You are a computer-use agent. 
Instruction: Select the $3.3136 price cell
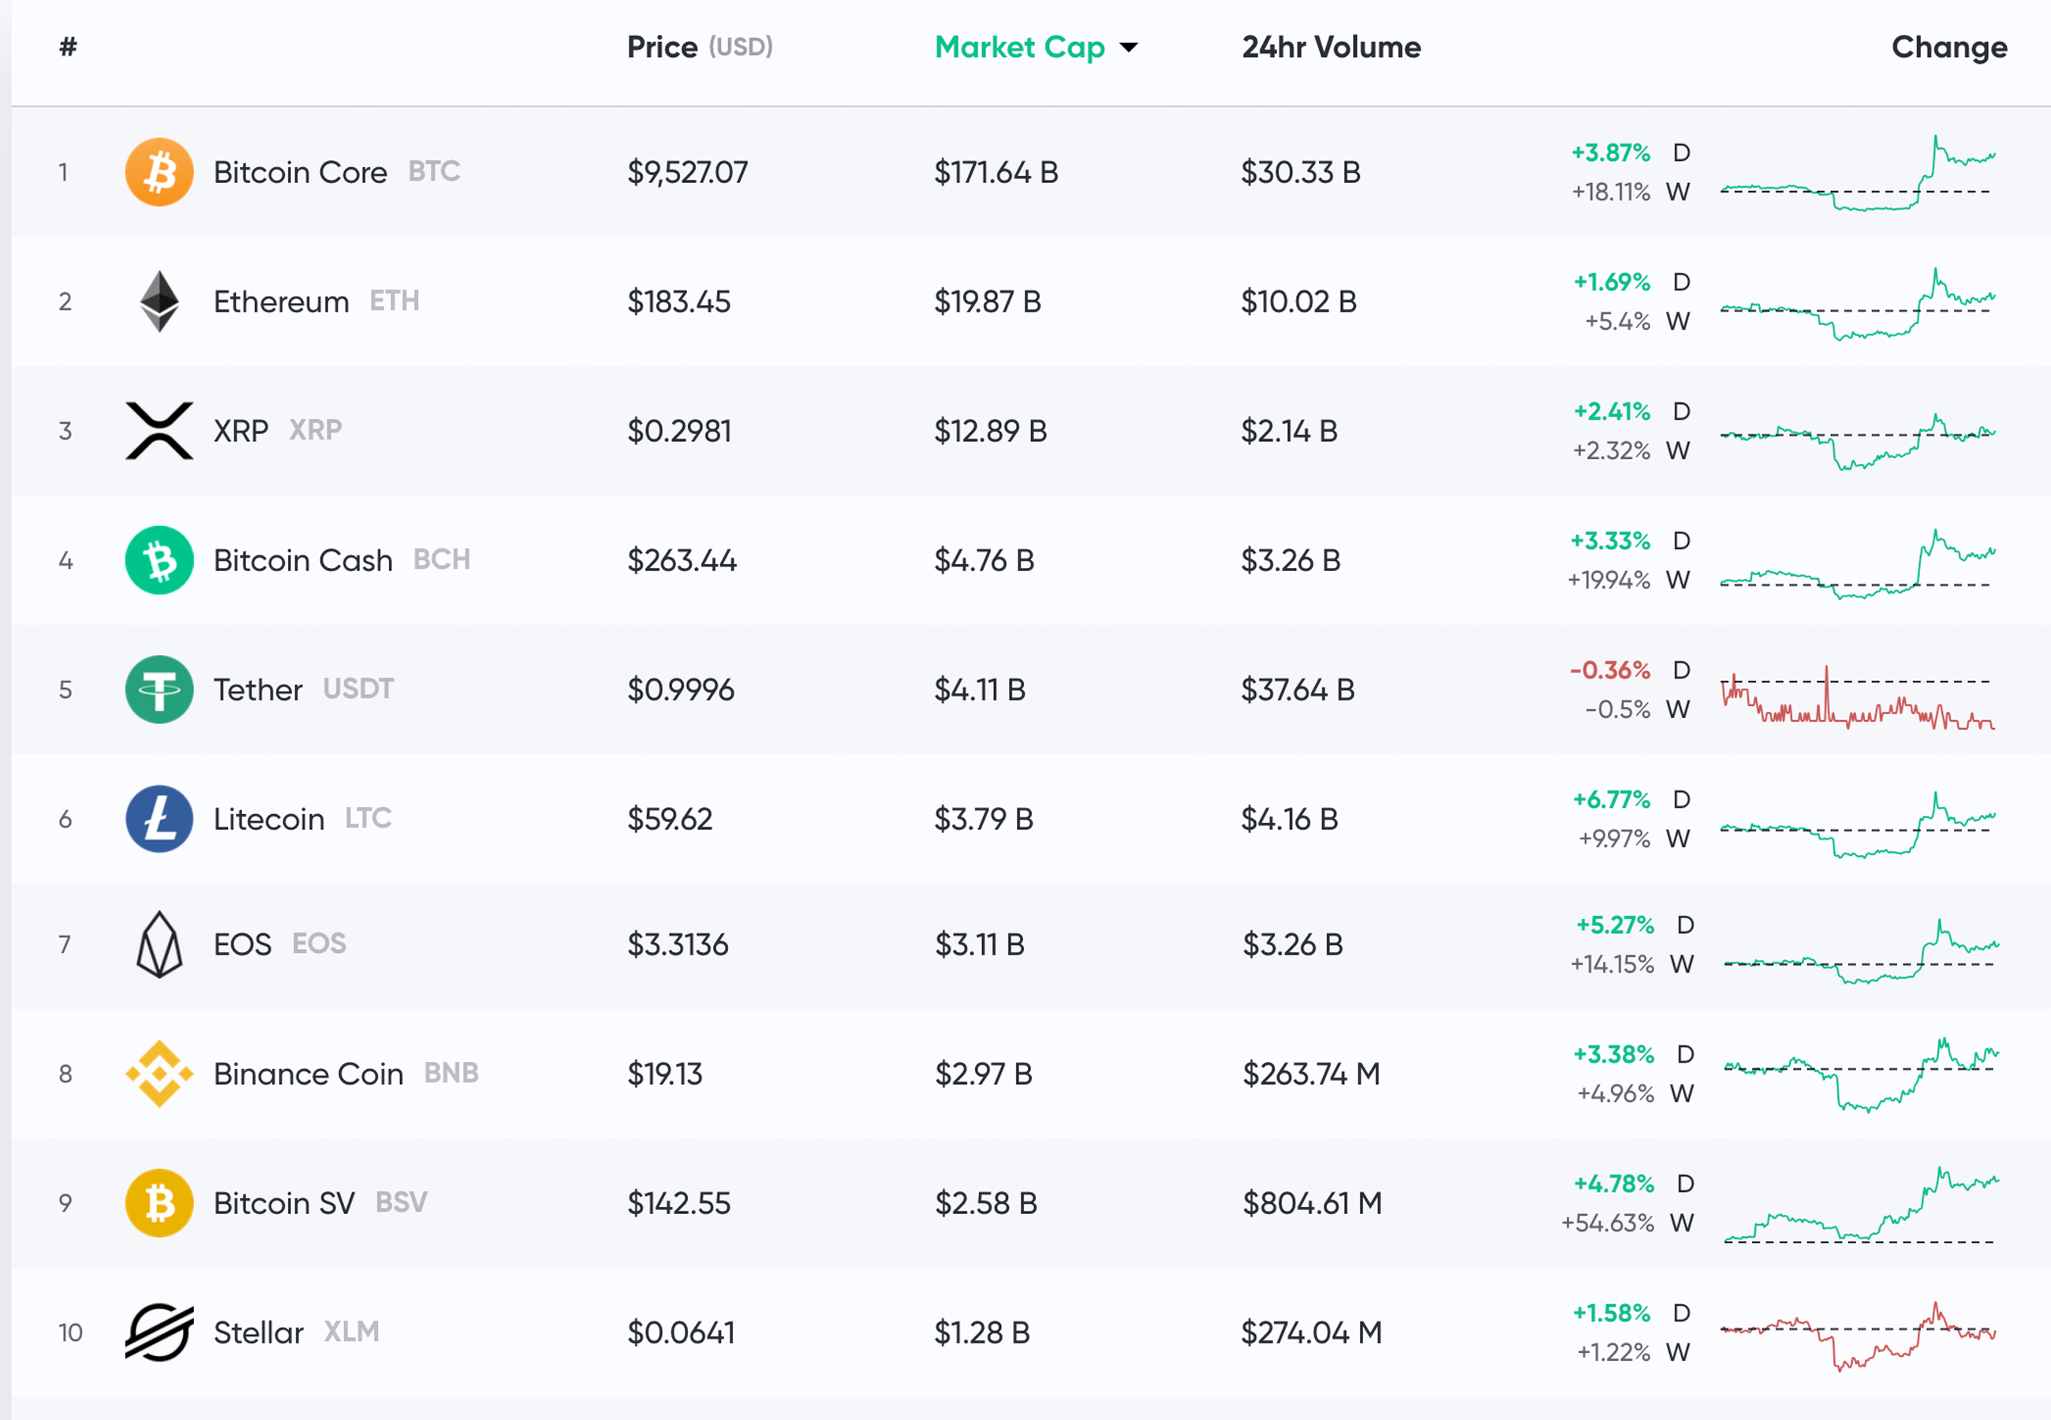678,944
